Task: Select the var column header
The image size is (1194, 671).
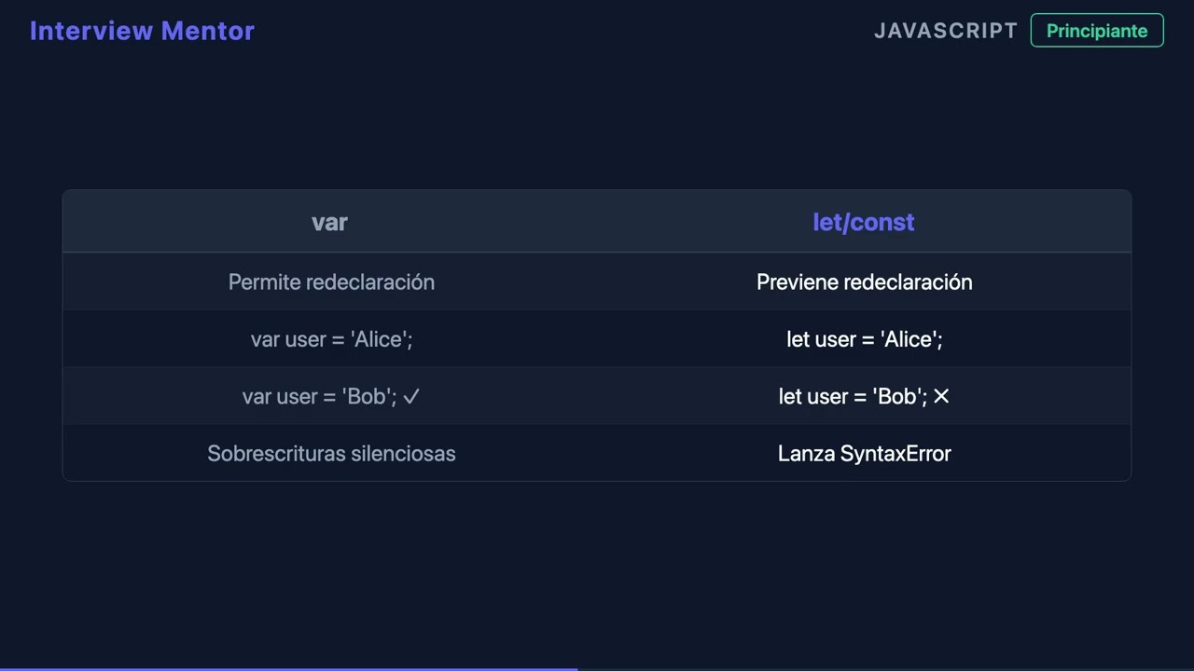Action: (330, 222)
